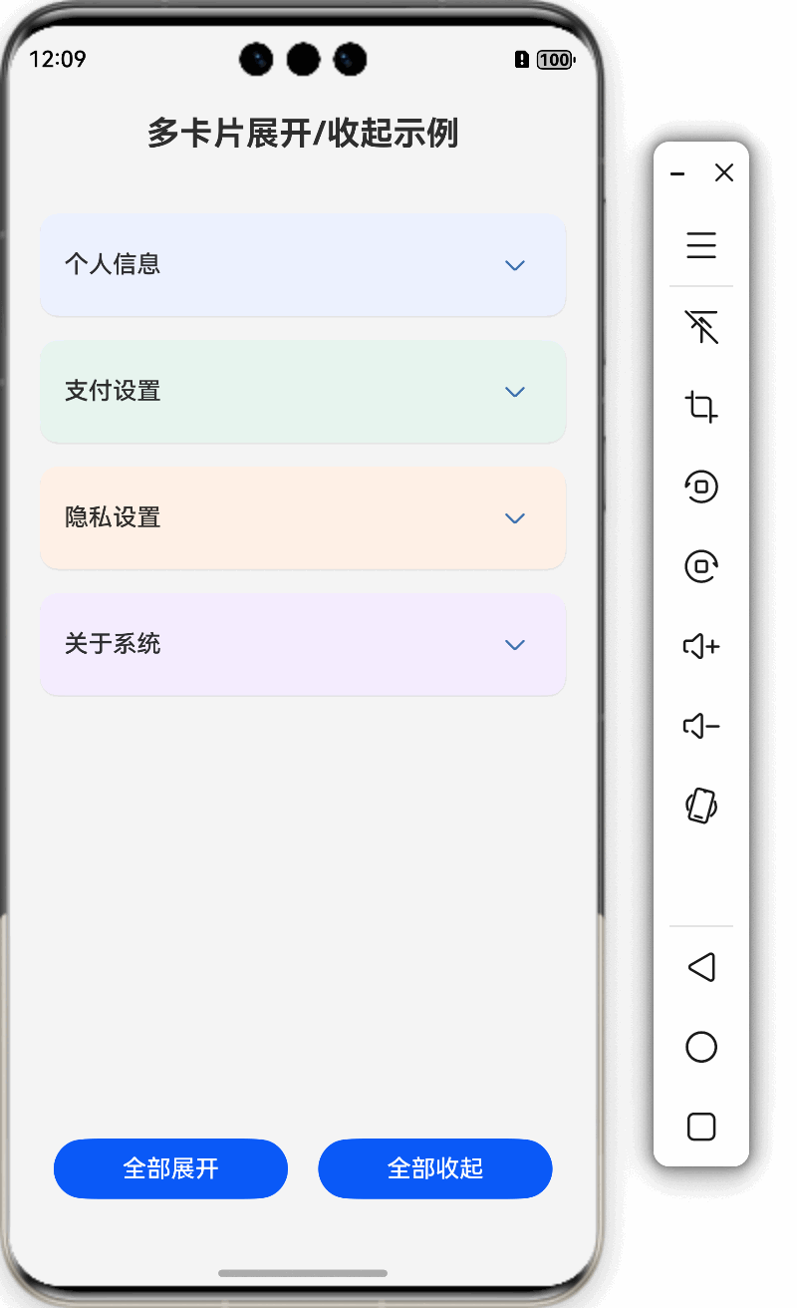The image size is (797, 1308).
Task: Click the fold device posture icon
Action: tap(700, 807)
